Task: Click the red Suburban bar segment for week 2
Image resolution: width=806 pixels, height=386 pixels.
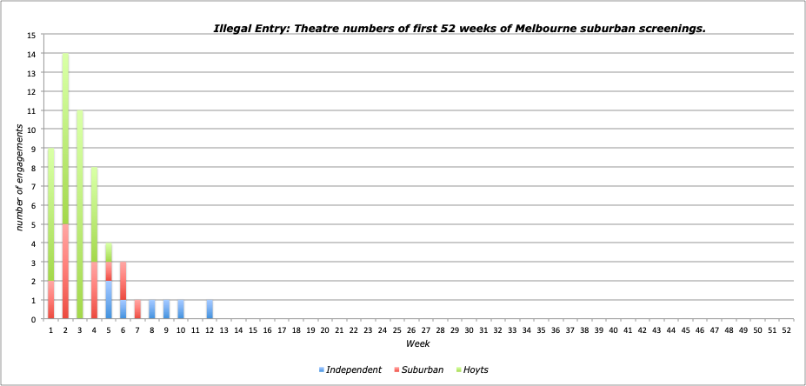Action: pos(65,271)
